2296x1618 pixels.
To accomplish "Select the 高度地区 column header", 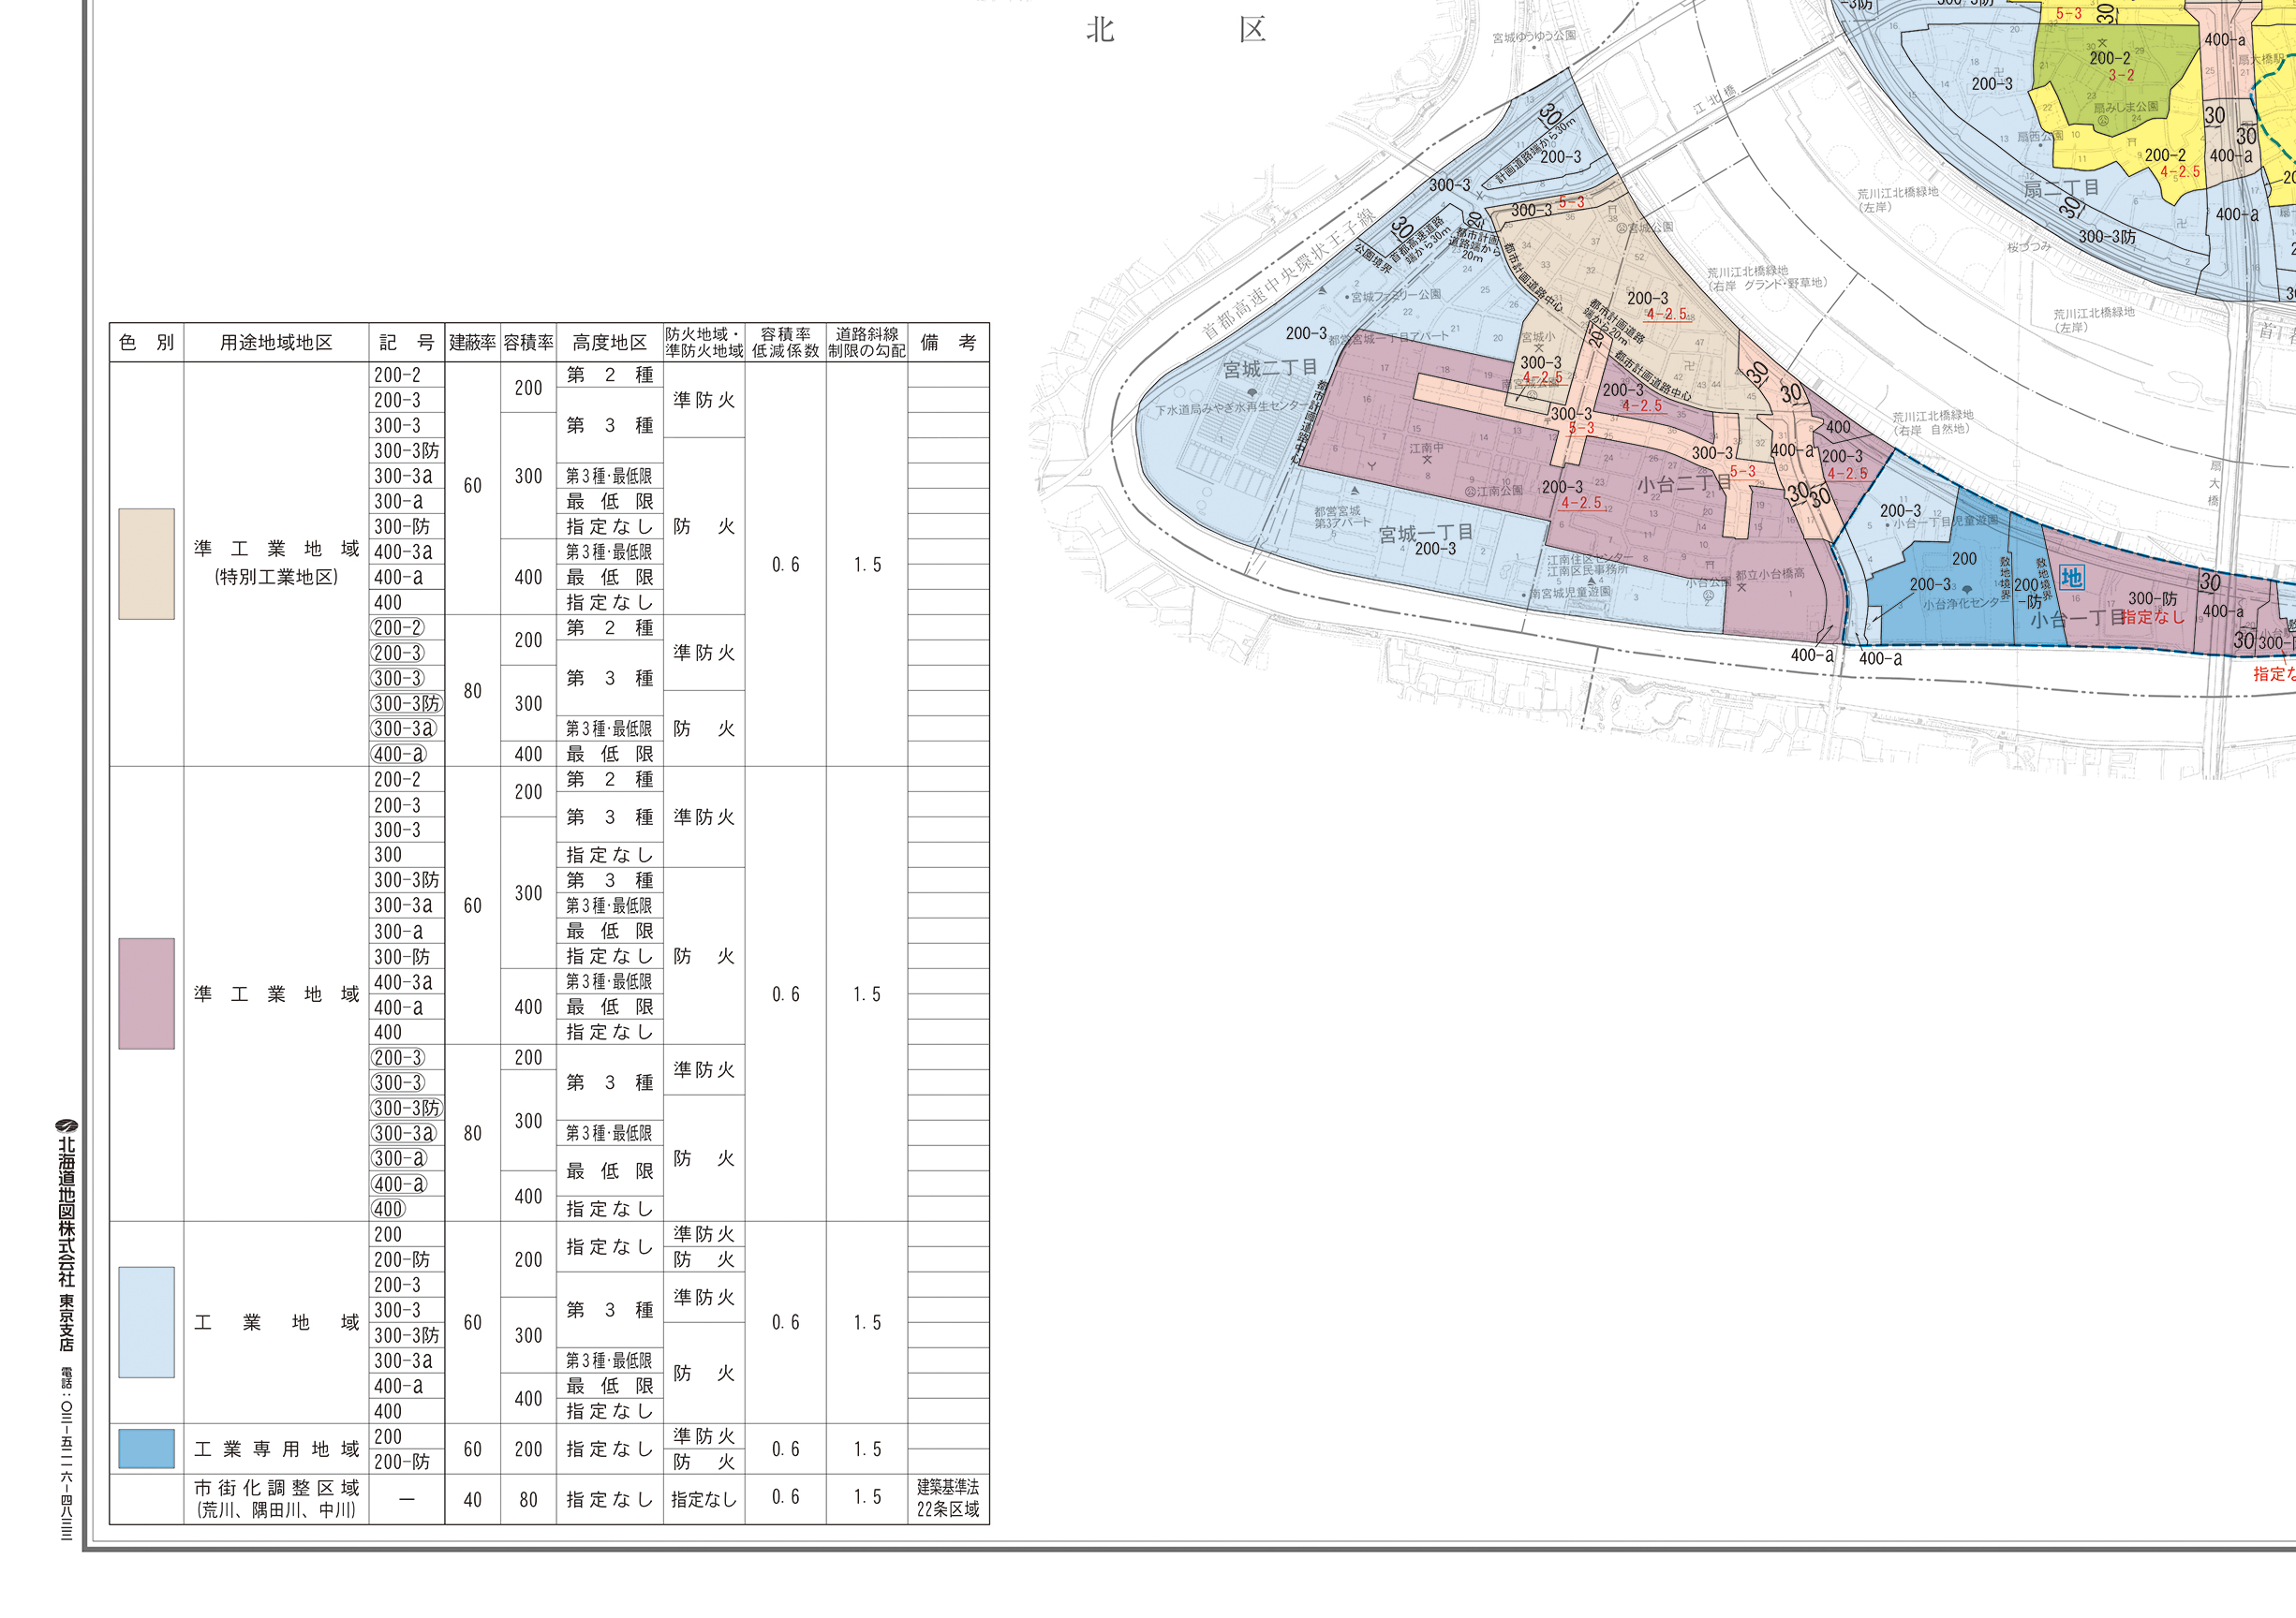I will (609, 343).
